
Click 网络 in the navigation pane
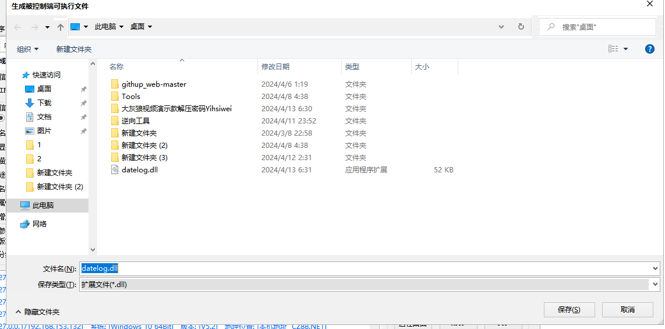(40, 224)
